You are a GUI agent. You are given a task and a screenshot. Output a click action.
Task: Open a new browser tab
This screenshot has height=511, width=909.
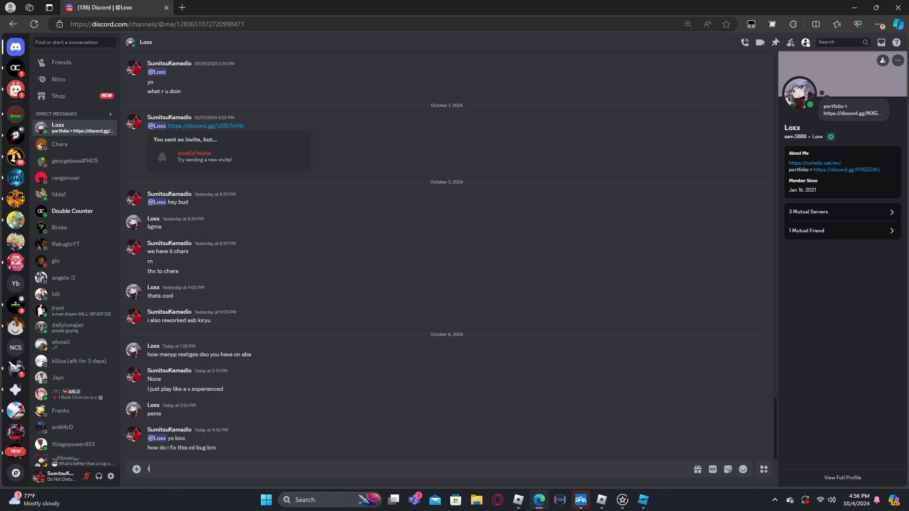point(182,8)
